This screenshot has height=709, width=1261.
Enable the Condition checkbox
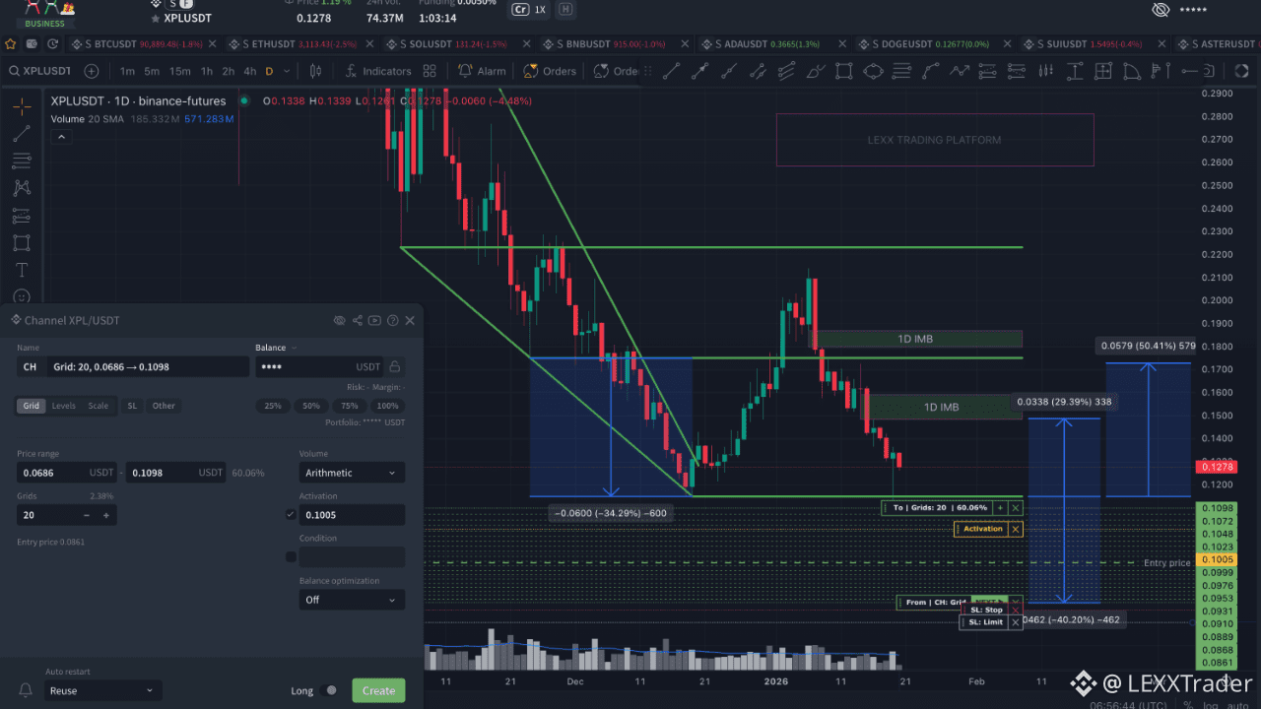[x=291, y=556]
